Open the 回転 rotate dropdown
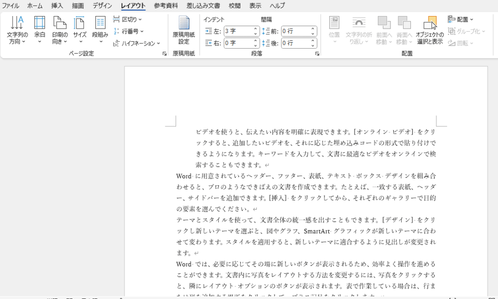 pyautogui.click(x=461, y=43)
